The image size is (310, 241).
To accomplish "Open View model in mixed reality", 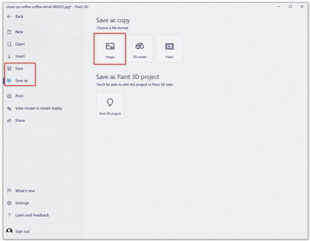I will [34, 108].
